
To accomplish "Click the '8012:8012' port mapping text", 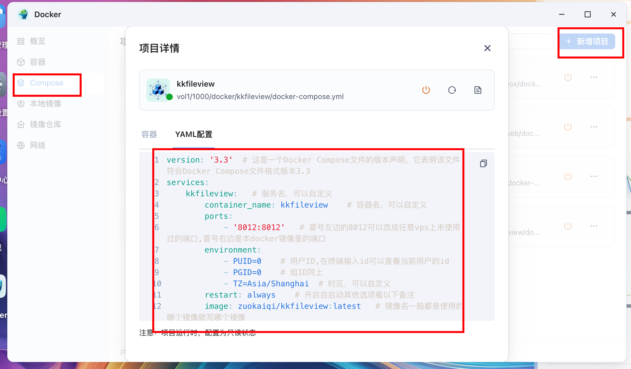I will [259, 227].
